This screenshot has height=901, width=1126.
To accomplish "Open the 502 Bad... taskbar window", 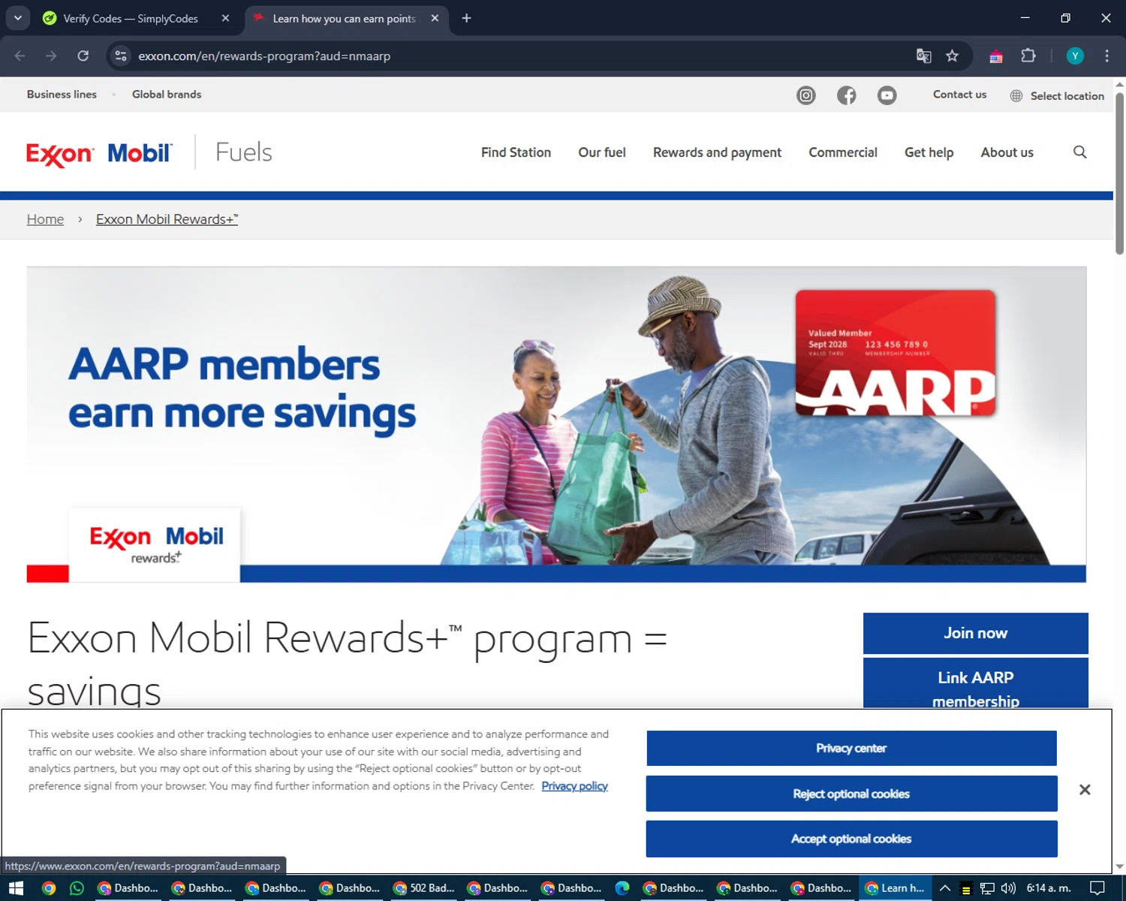I will (x=424, y=887).
